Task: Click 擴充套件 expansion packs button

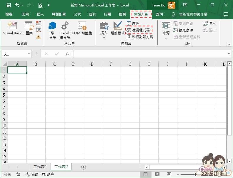Action: pos(183,30)
